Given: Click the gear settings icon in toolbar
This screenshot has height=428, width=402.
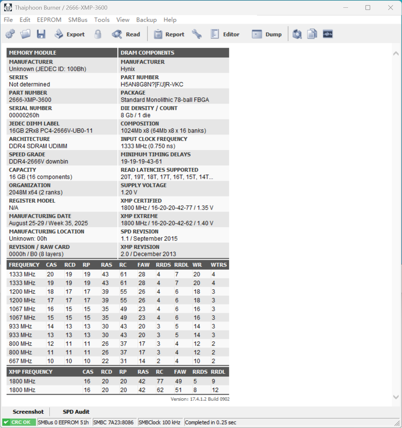Looking at the screenshot, I should [10, 34].
